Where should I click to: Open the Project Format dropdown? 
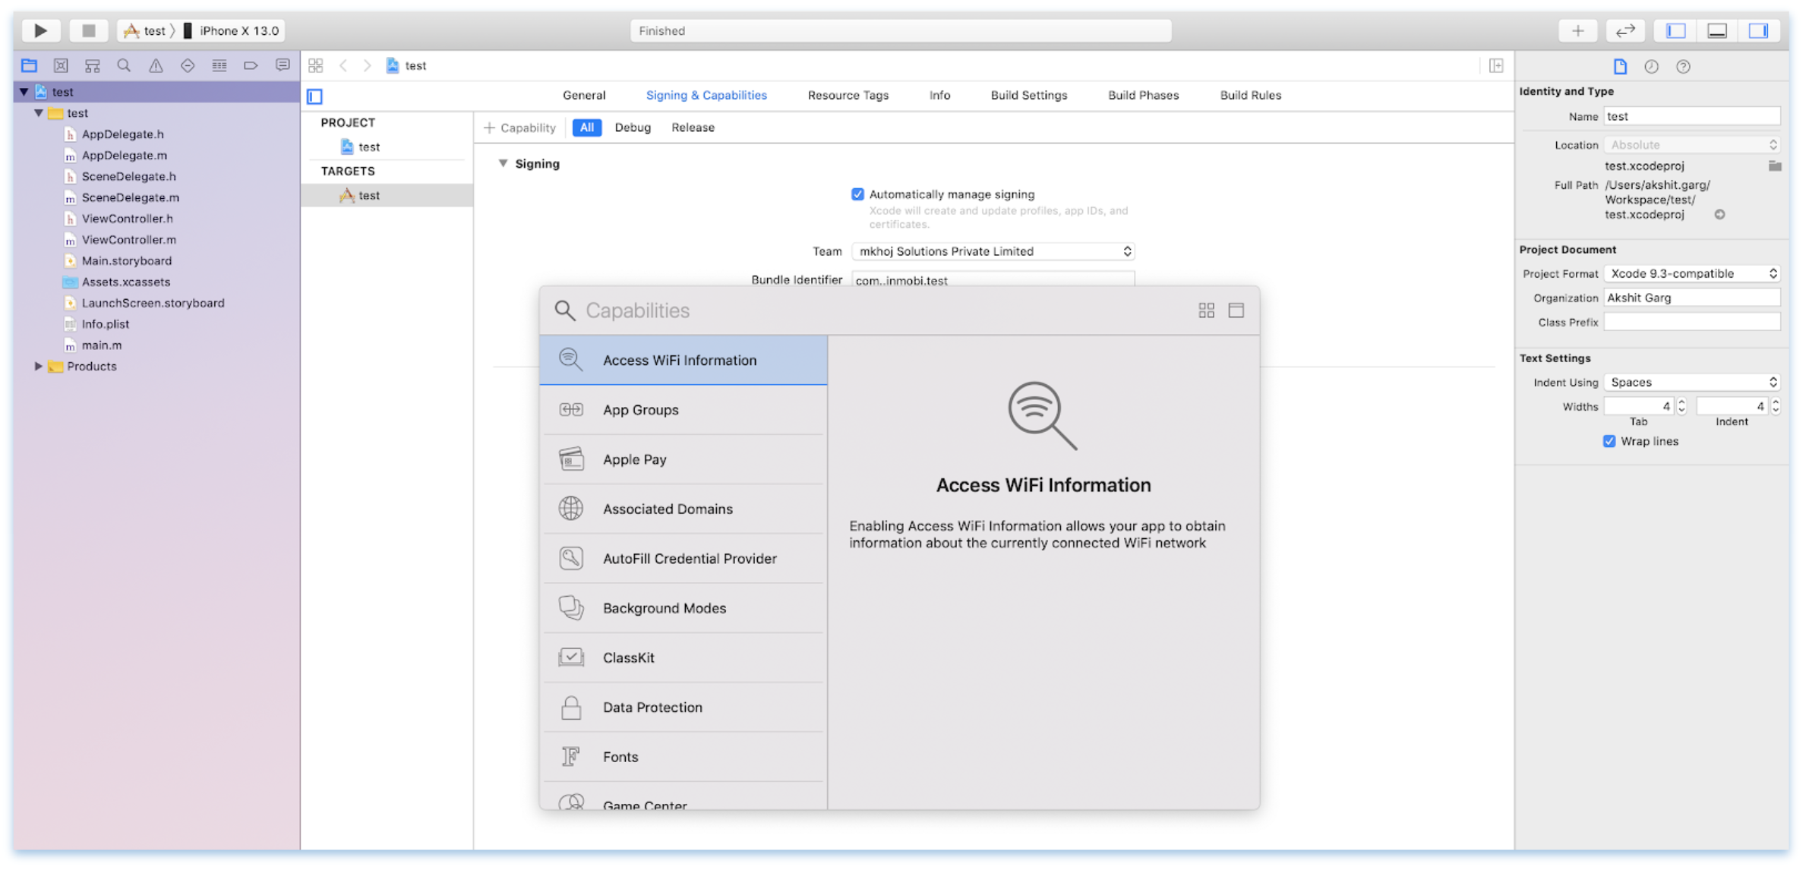click(x=1692, y=273)
